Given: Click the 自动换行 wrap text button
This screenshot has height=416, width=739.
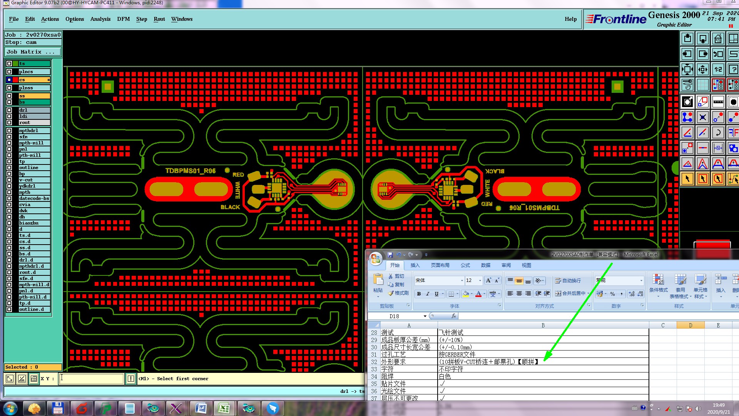Looking at the screenshot, I should point(568,280).
